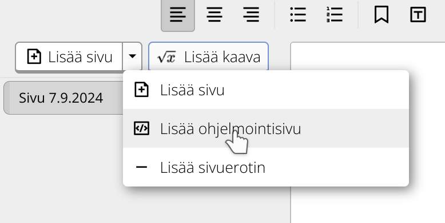The image size is (445, 223).
Task: Click the minus icon beside Lisää sivuerotin
Action: pyautogui.click(x=141, y=167)
